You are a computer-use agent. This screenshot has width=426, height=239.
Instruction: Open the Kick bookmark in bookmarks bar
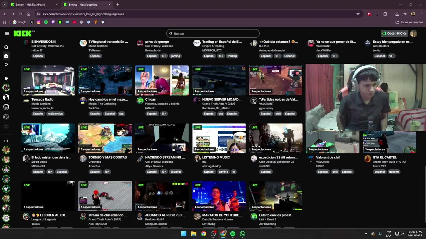click(x=60, y=22)
